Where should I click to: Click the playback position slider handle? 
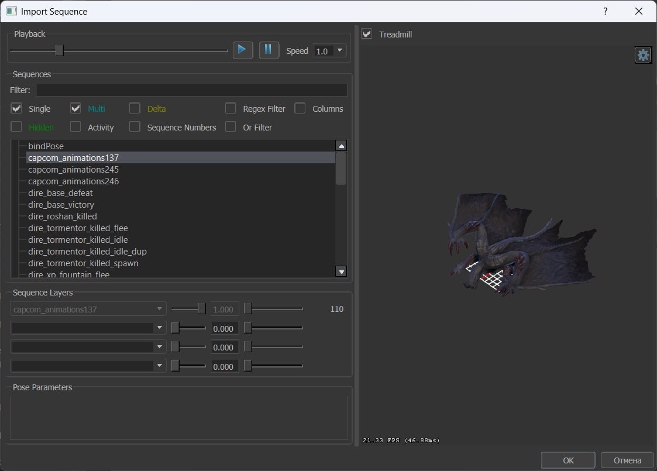(59, 50)
